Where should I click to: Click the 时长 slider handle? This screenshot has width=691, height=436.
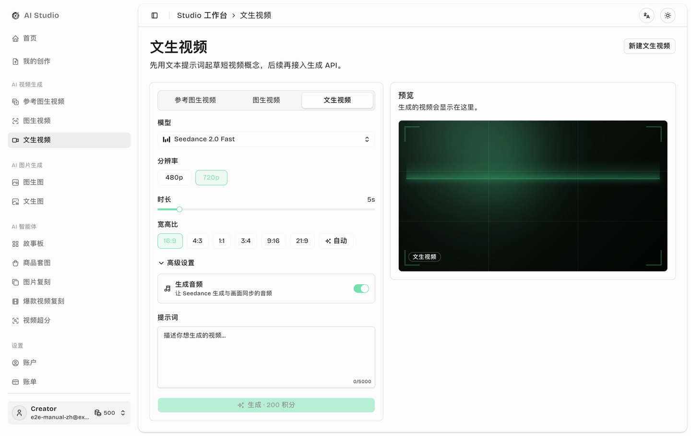coord(179,209)
